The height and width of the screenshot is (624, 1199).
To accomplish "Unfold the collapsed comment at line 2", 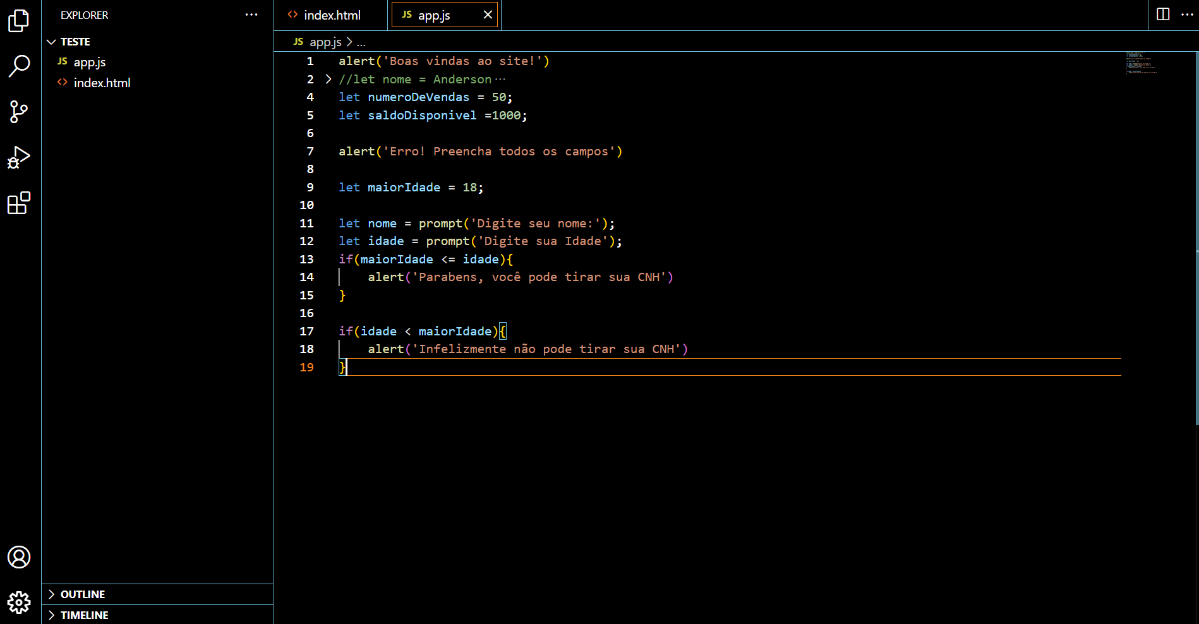I will click(328, 79).
